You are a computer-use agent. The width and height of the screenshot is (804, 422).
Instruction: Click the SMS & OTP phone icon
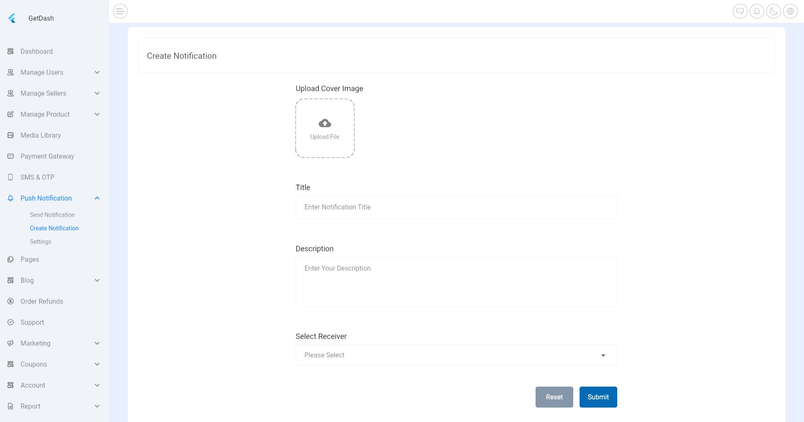click(10, 177)
